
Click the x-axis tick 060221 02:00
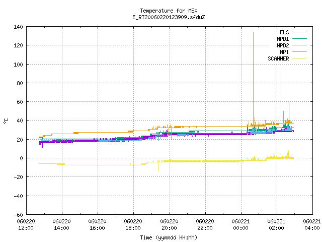point(276,225)
